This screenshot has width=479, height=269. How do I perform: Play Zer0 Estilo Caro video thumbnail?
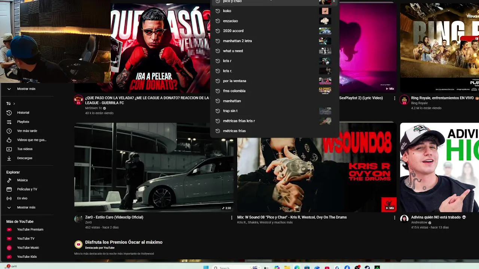[154, 167]
